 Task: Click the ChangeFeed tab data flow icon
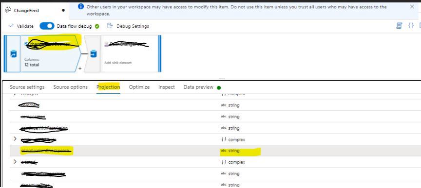click(8, 10)
